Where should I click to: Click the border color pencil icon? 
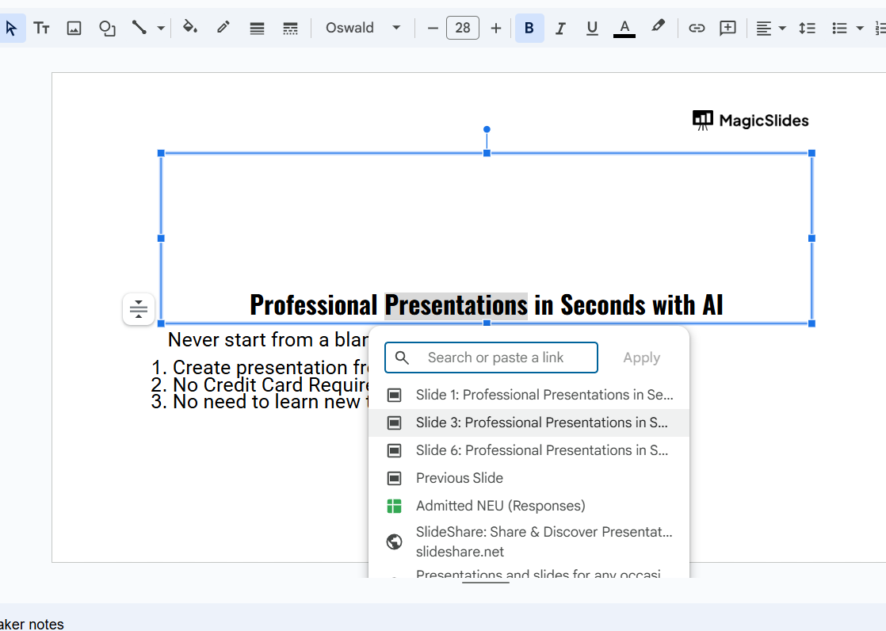pyautogui.click(x=223, y=29)
